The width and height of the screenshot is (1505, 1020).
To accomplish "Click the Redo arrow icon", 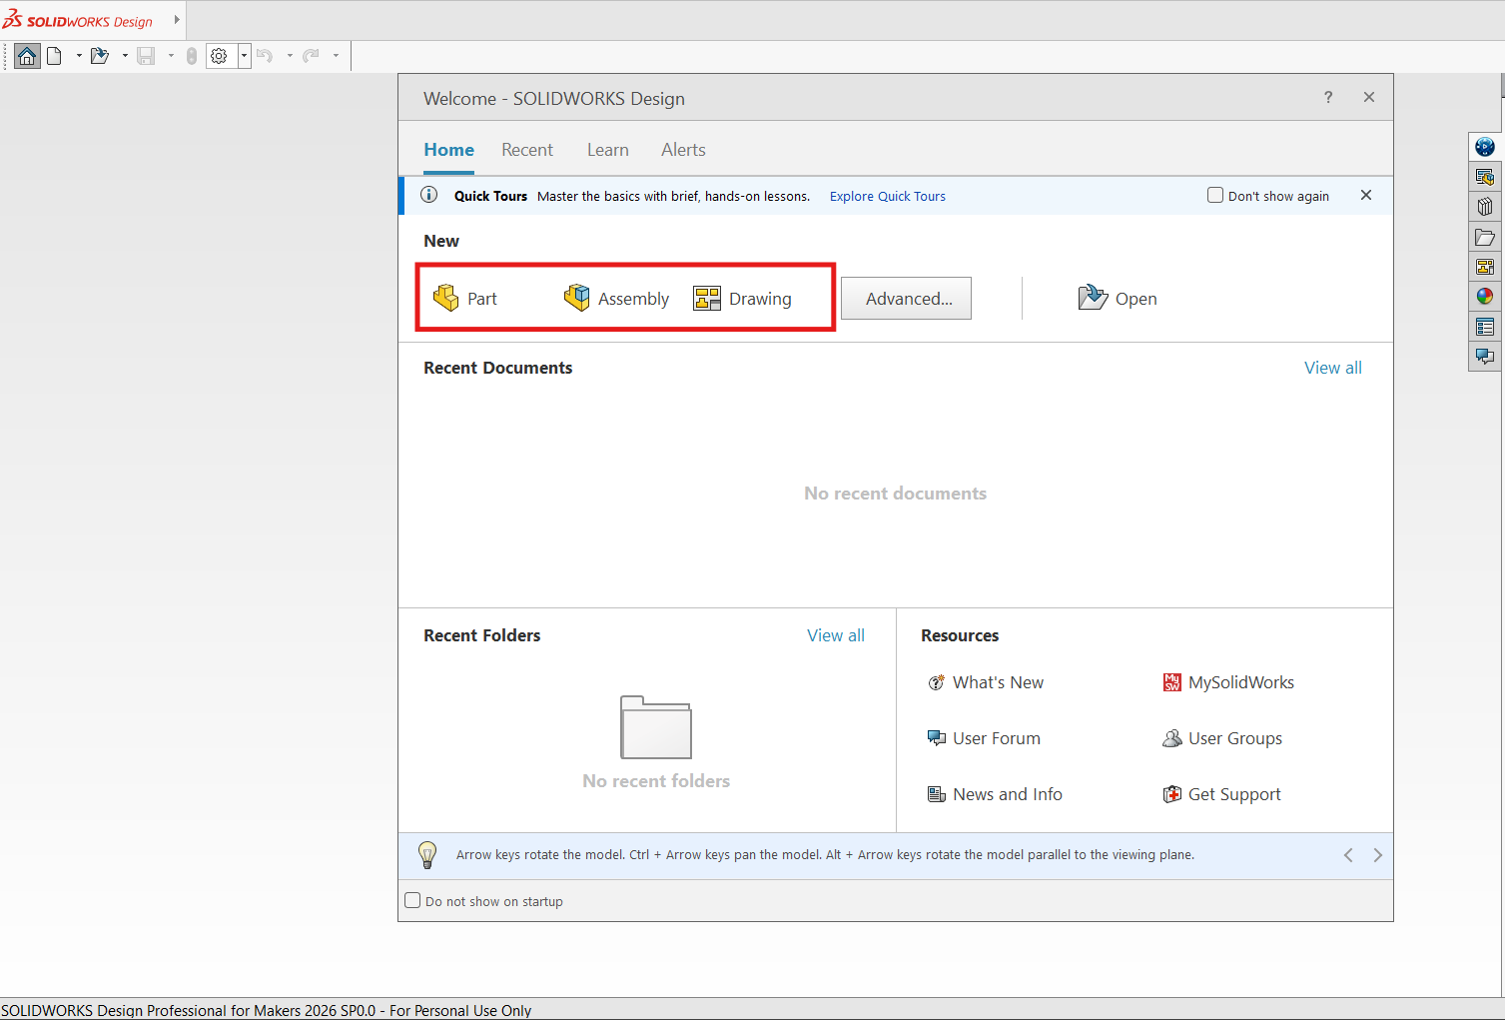I will (312, 56).
